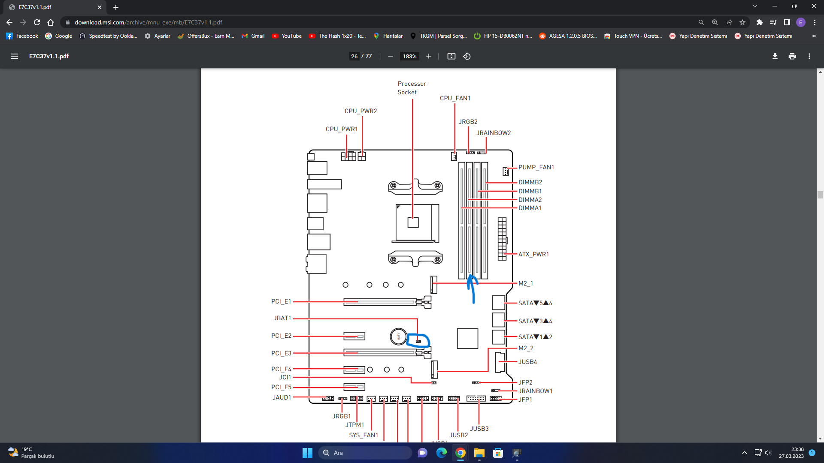Screen dimensions: 824x463
Task: Click the zoom percentage input to change value
Action: 409,57
